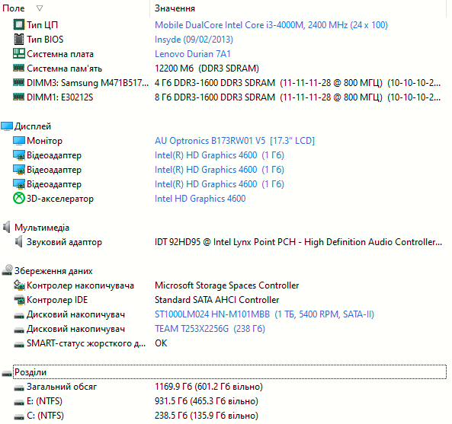452x424 pixels.
Task: Select the Мультимедіа group row
Action: click(42, 228)
